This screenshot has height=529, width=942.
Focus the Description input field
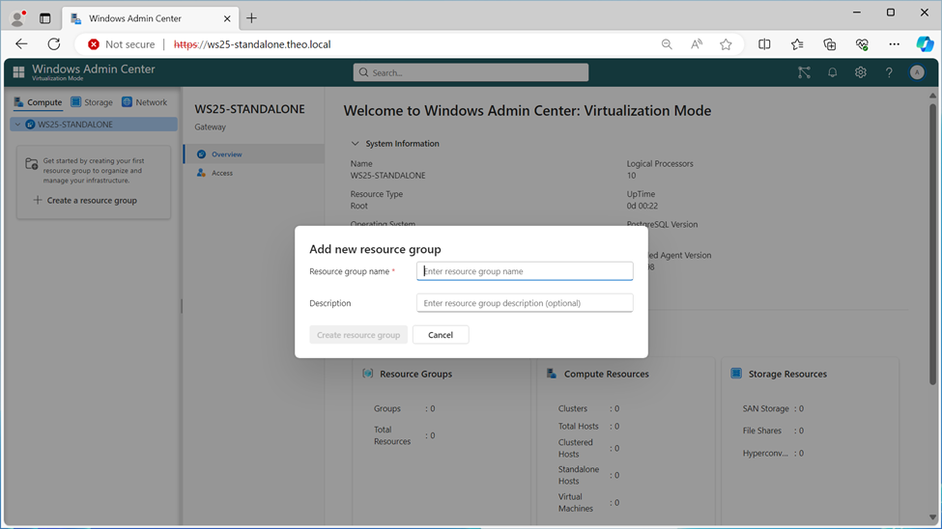[x=525, y=302]
